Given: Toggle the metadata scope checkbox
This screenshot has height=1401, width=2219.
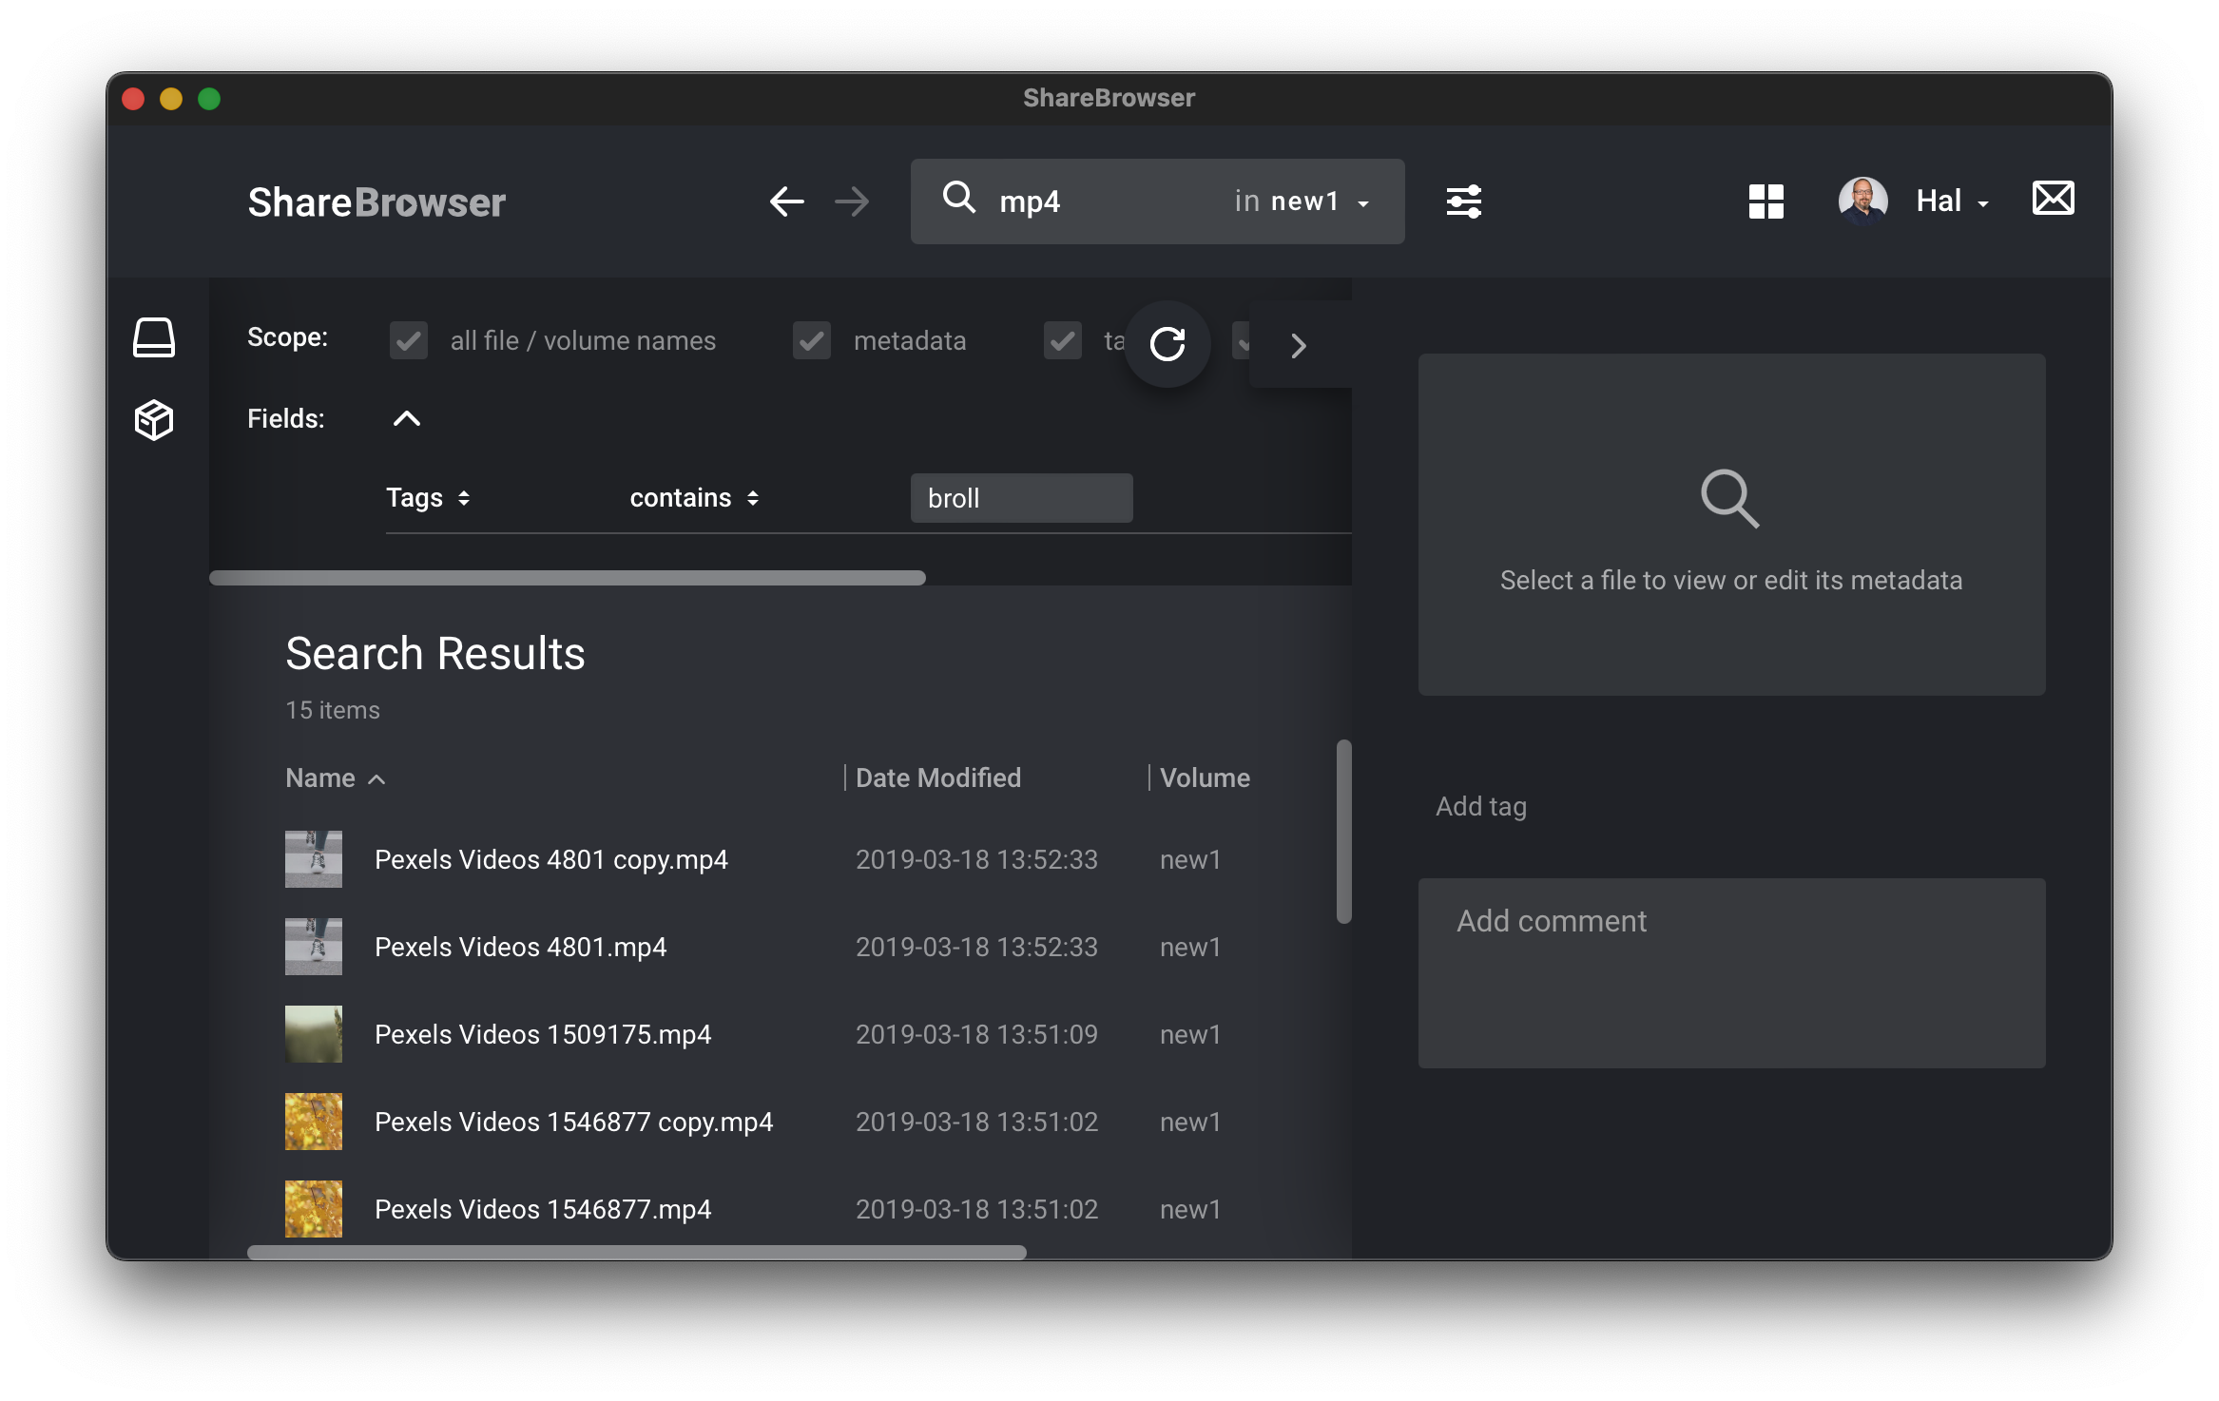Looking at the screenshot, I should (812, 340).
